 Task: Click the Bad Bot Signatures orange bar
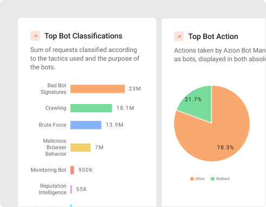tap(97, 89)
